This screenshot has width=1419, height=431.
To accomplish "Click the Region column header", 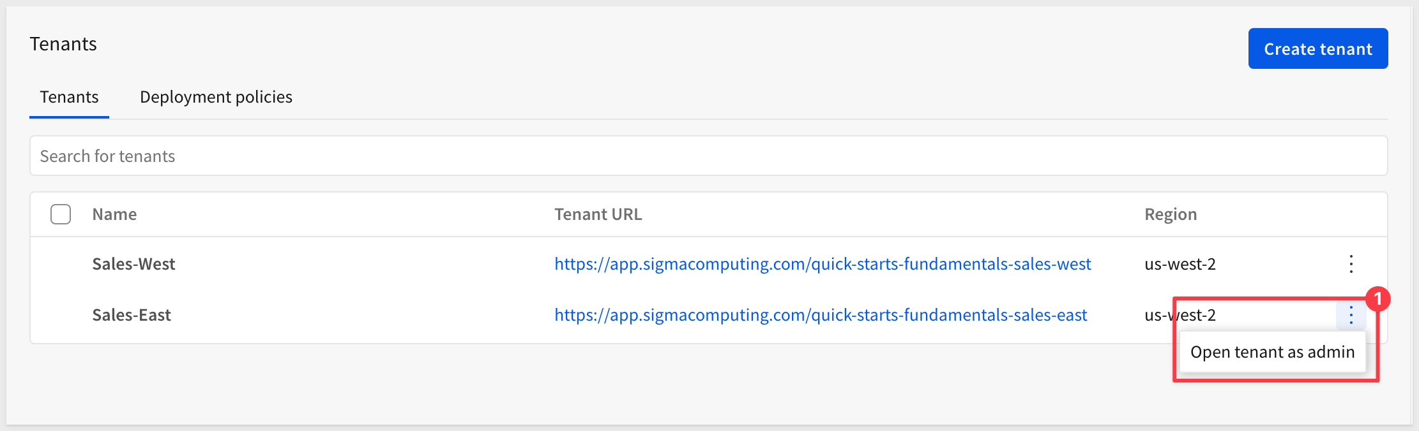I will [x=1171, y=214].
